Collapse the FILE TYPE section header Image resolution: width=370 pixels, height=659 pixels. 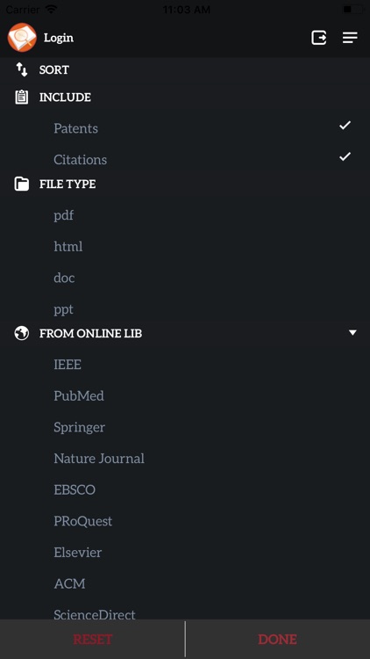click(185, 185)
